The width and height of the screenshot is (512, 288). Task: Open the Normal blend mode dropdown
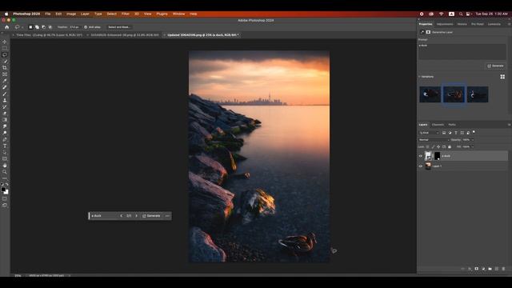(434, 140)
